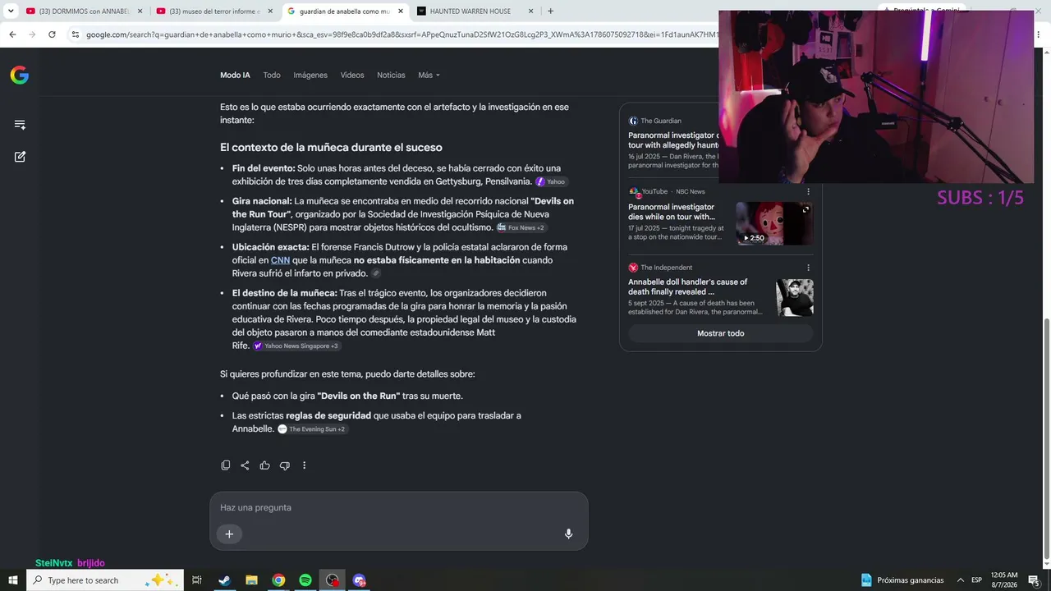Share the AI answer
This screenshot has height=591, width=1051.
coord(245,465)
